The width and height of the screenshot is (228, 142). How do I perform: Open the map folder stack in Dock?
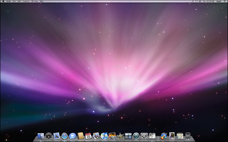pyautogui.click(x=180, y=136)
